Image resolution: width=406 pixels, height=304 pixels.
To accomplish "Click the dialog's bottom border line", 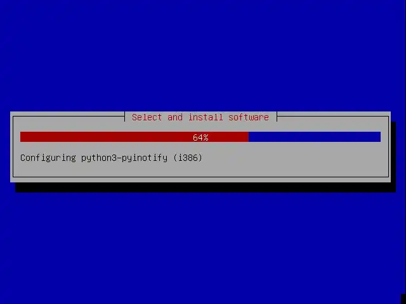I will point(200,177).
